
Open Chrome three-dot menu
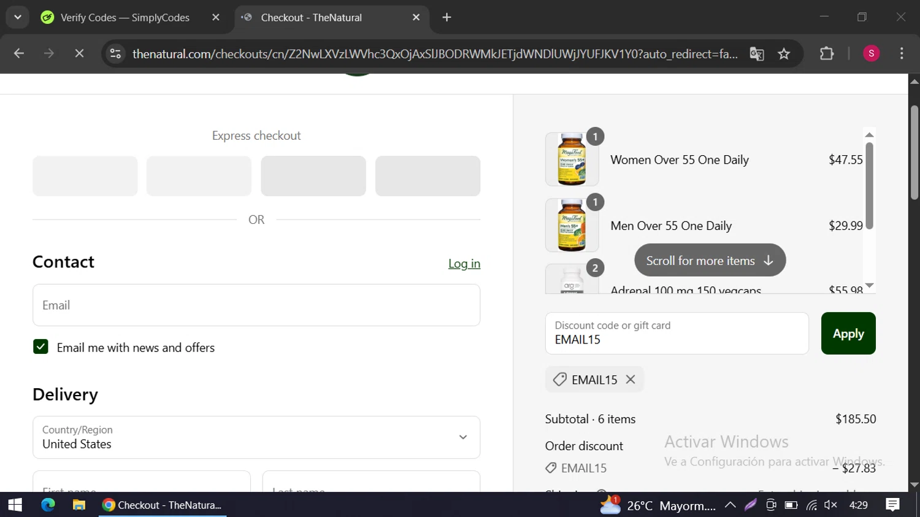pos(902,54)
